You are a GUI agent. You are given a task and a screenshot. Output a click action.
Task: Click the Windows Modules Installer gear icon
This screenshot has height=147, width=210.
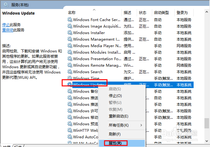70,52
